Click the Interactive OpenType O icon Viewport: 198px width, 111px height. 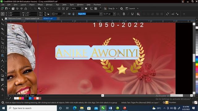tap(167, 14)
